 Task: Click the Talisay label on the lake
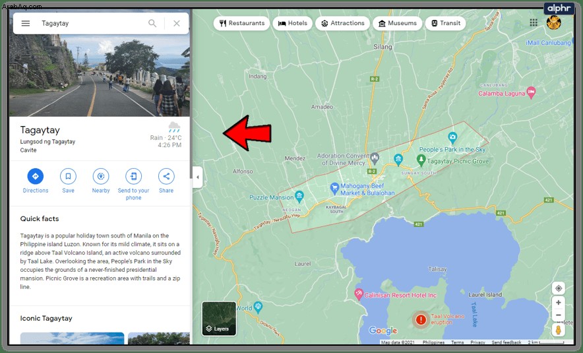[437, 269]
